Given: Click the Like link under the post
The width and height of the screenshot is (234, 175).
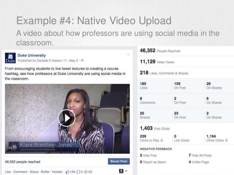Looking at the screenshot, I should [8, 172].
